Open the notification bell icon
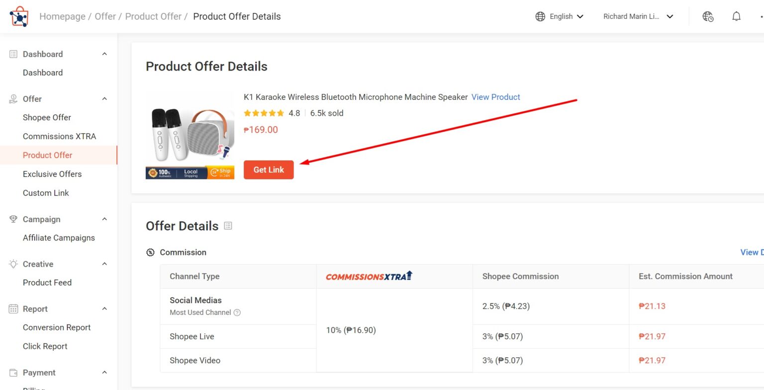Screen dimensions: 764x390 click(x=736, y=16)
